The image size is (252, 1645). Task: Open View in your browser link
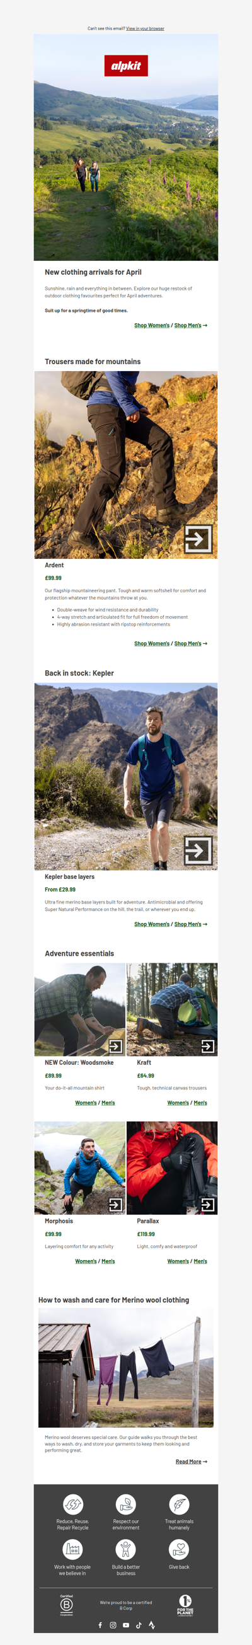(145, 28)
